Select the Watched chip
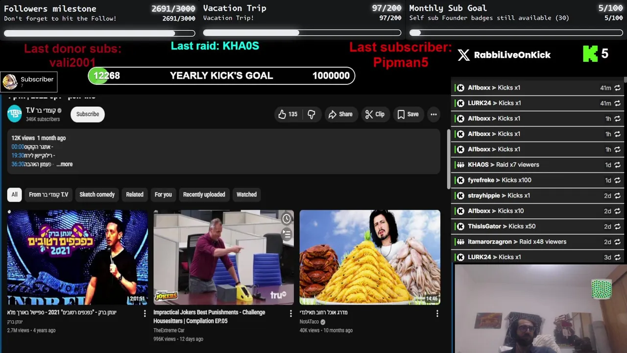The width and height of the screenshot is (627, 353). [246, 195]
